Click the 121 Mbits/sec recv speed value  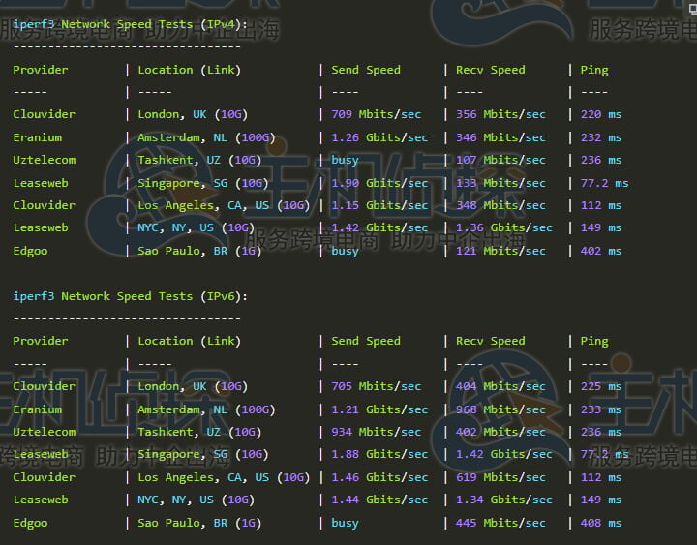[500, 251]
